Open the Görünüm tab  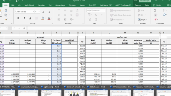[x=72, y=5]
